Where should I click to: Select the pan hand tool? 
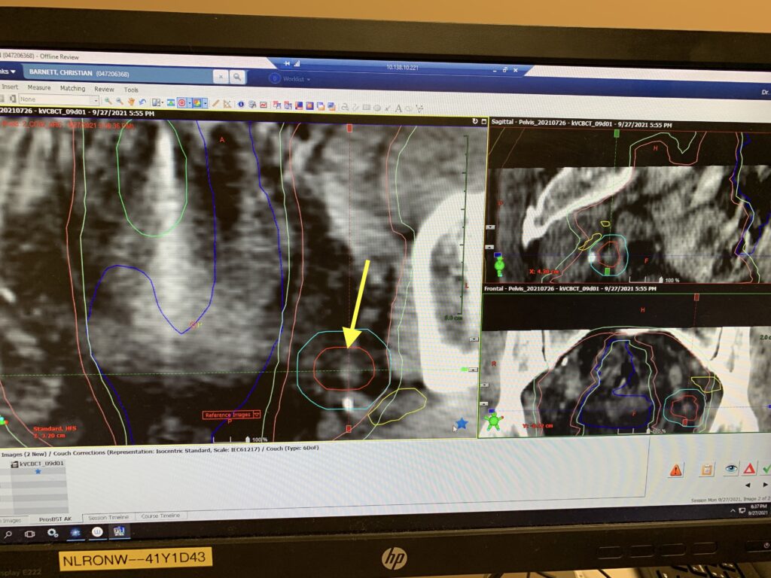click(x=131, y=102)
